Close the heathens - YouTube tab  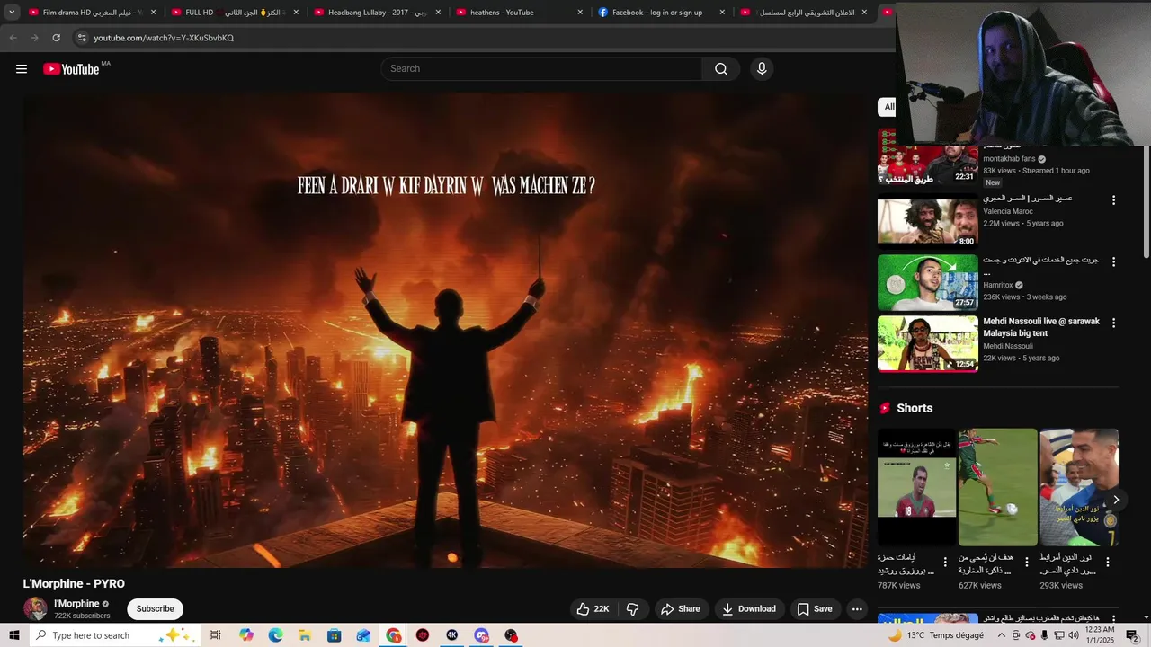[580, 13]
